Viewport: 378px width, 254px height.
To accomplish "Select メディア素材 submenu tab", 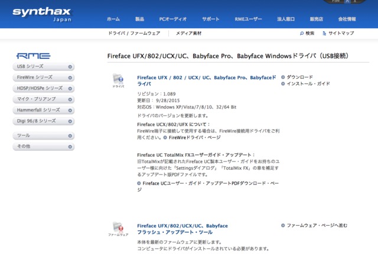I will 188,33.
